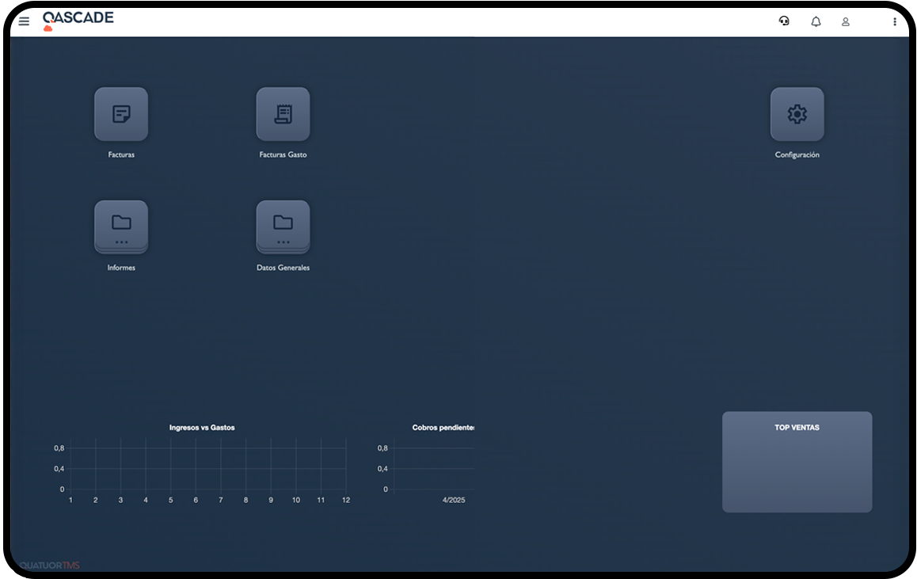Select the Configuración text label
This screenshot has height=579, width=917.
797,155
